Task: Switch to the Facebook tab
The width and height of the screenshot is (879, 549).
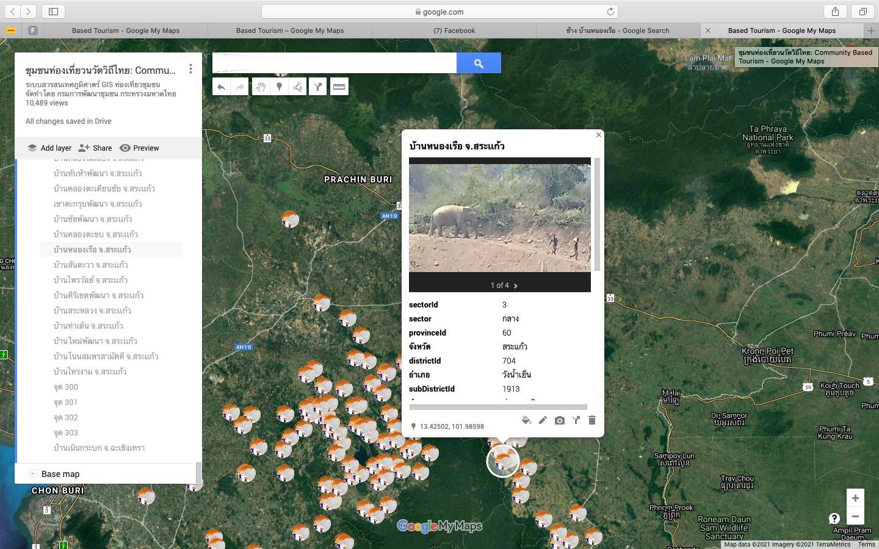Action: [x=454, y=30]
